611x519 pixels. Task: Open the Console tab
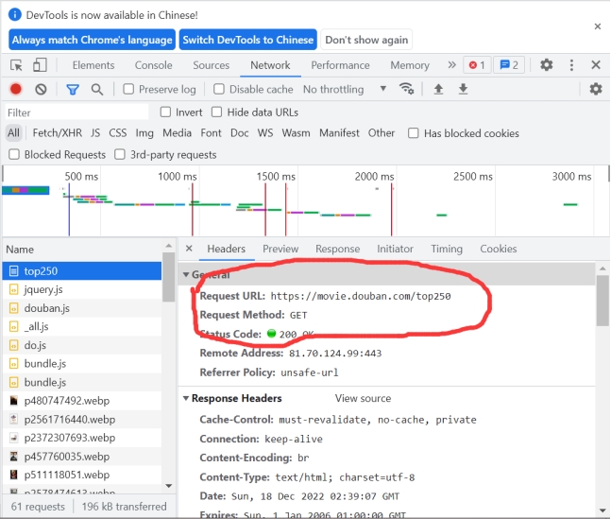point(154,65)
